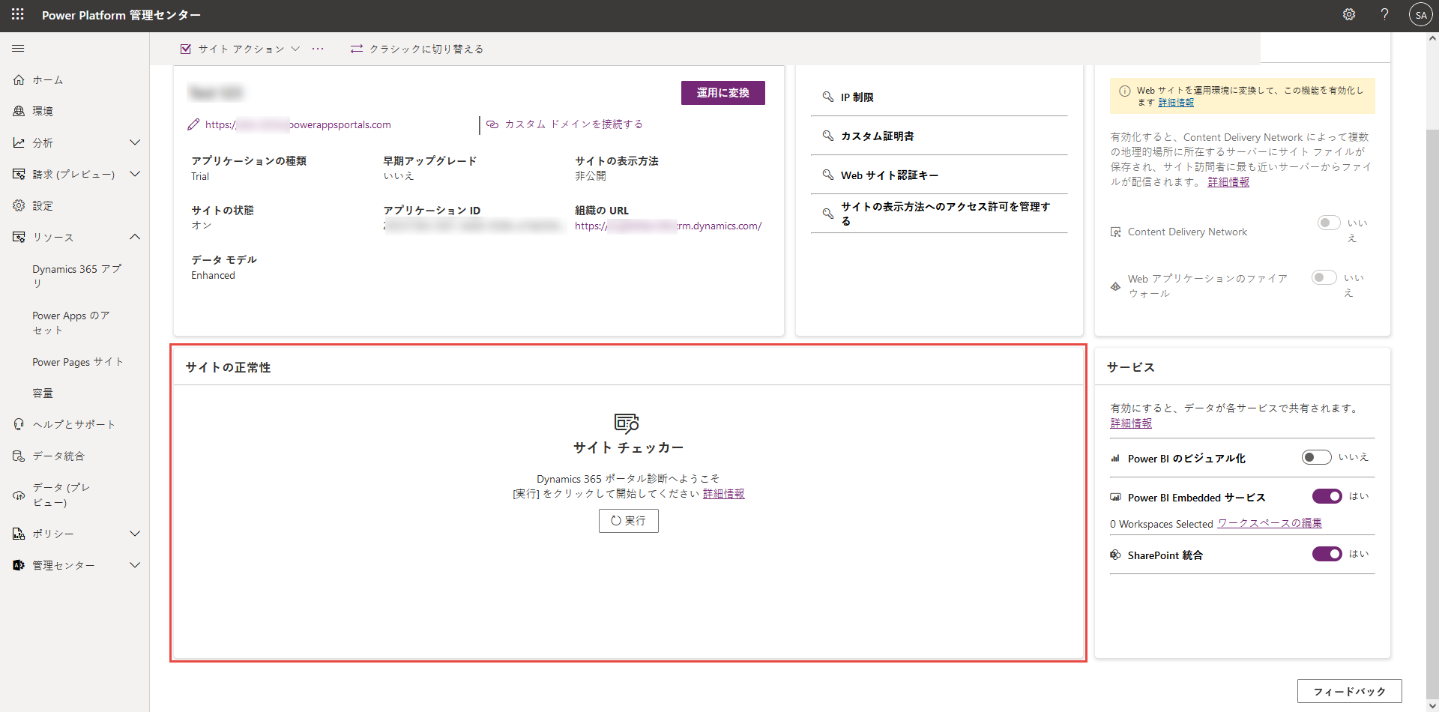This screenshot has width=1439, height=712.
Task: Click the 分析 analytics chart icon
Action: pos(19,142)
